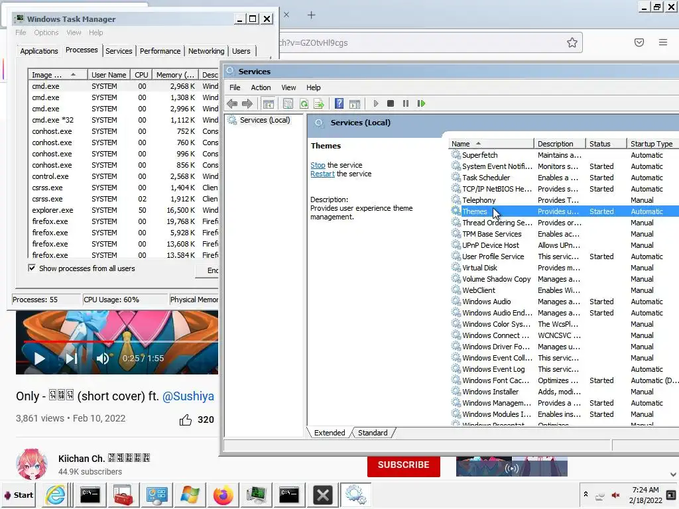Click the Pause Service icon
679x509 pixels.
pyautogui.click(x=405, y=103)
